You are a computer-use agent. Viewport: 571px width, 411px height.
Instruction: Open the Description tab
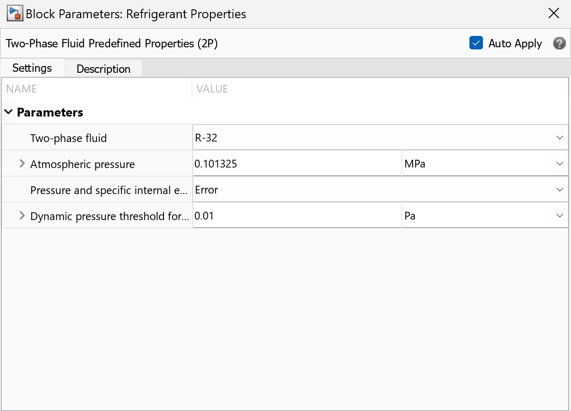click(x=103, y=69)
